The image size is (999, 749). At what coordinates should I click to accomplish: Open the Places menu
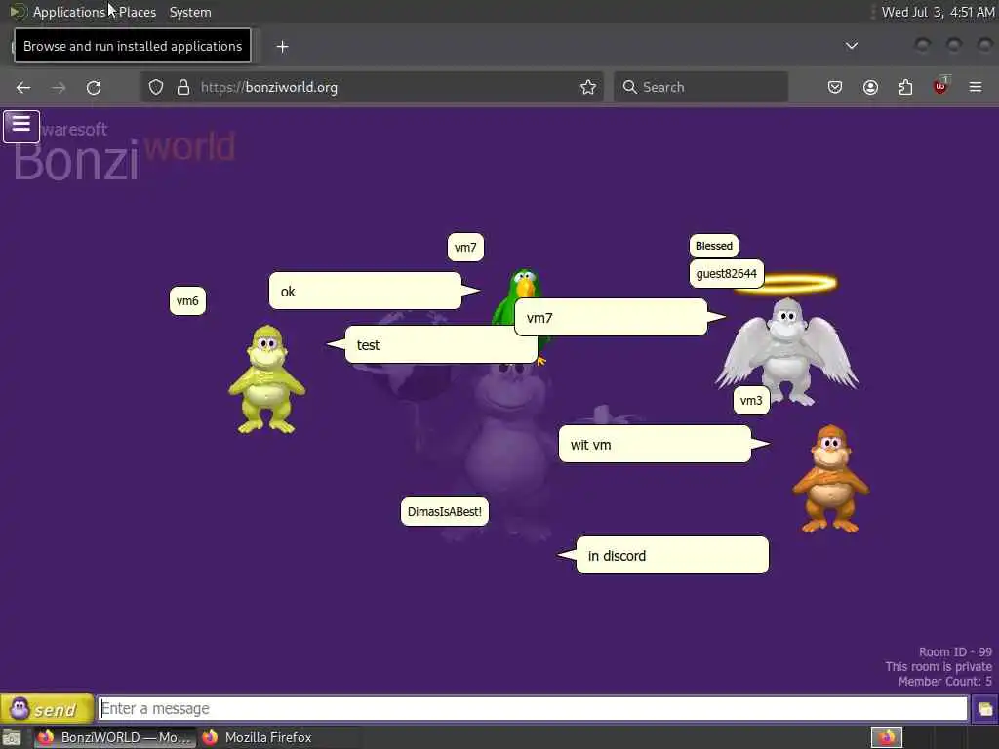tap(138, 12)
